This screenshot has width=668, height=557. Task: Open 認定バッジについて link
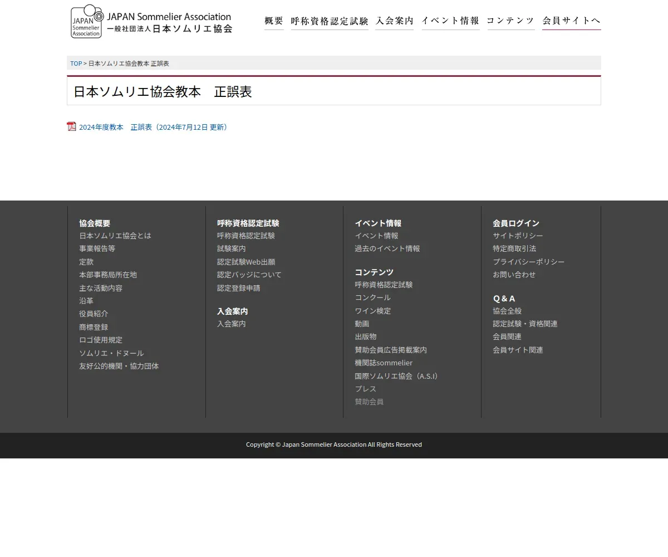249,275
